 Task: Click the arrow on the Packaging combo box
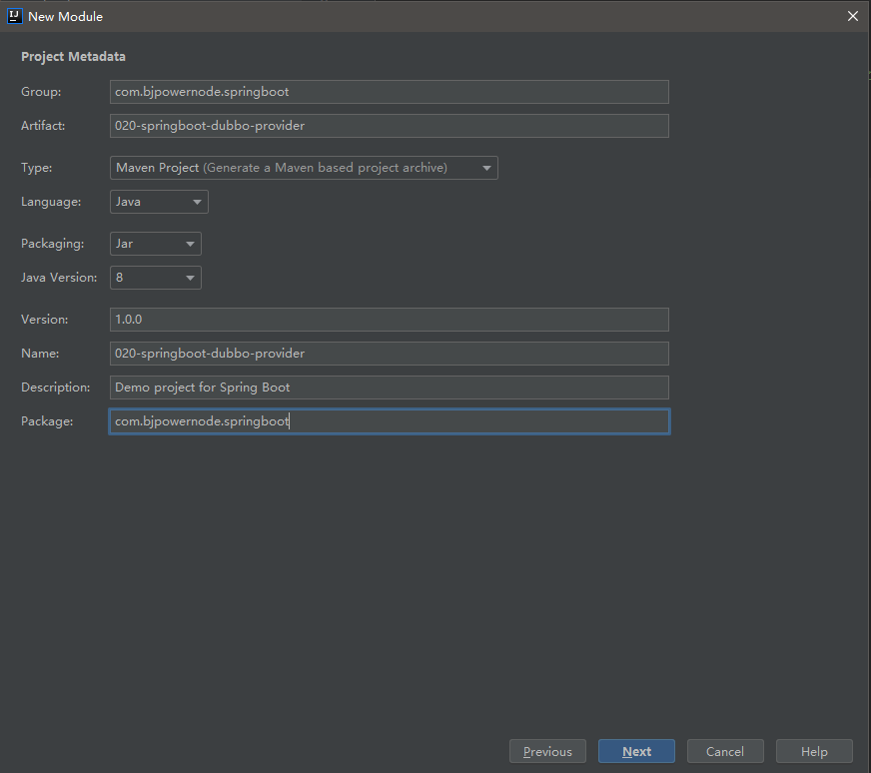pyautogui.click(x=190, y=244)
